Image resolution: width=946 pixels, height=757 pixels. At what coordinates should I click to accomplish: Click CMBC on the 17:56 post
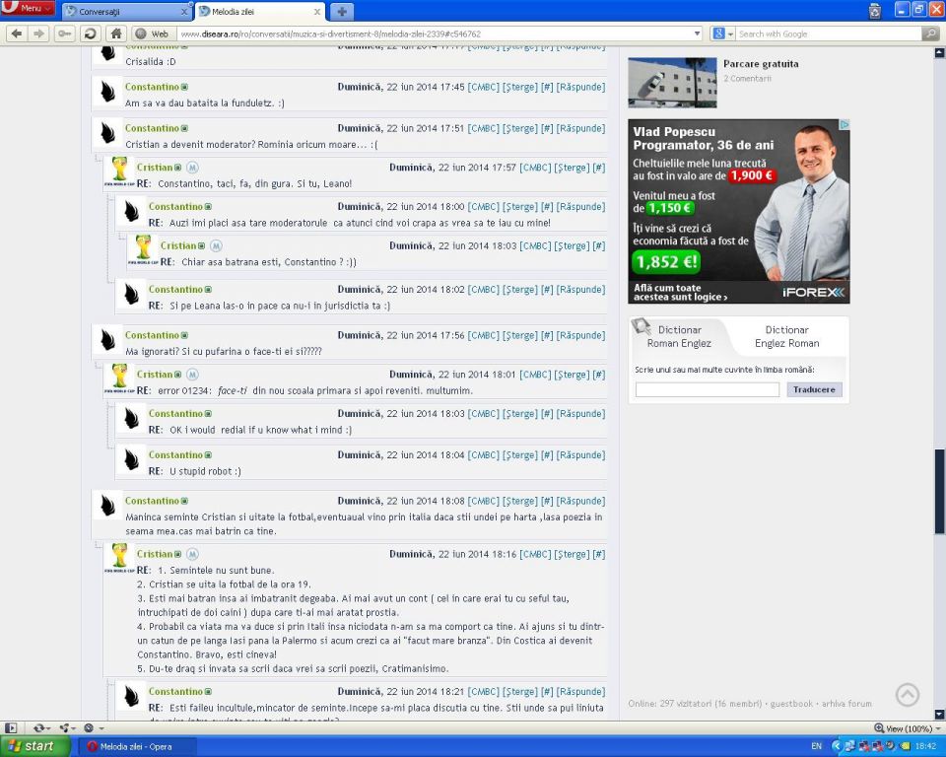[483, 336]
